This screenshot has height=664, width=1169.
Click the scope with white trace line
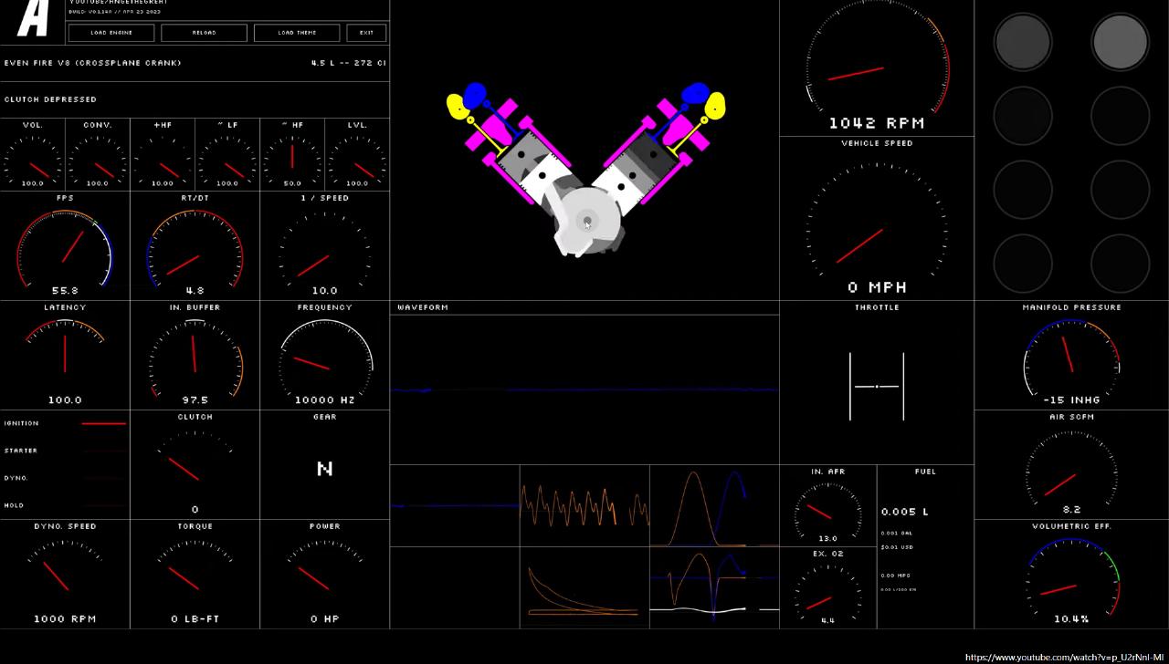(714, 588)
